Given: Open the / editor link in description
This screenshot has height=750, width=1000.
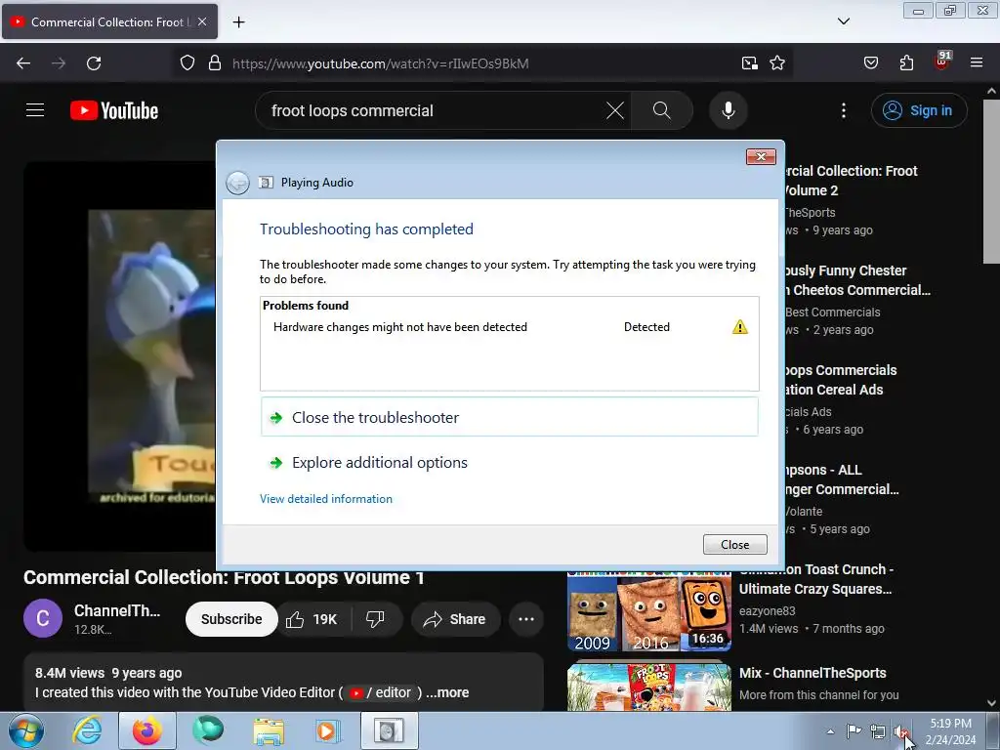Looking at the screenshot, I should tap(382, 692).
